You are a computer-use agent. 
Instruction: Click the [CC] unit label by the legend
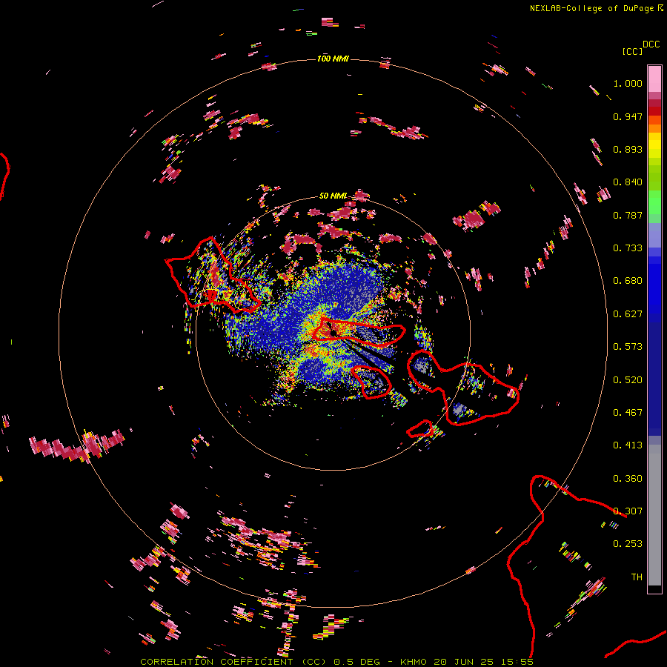(x=632, y=51)
